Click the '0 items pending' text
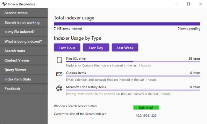The image size is (207, 124). 189,29
